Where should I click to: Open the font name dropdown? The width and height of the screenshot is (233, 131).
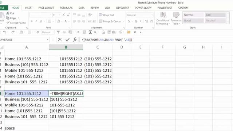pyautogui.click(x=51, y=15)
